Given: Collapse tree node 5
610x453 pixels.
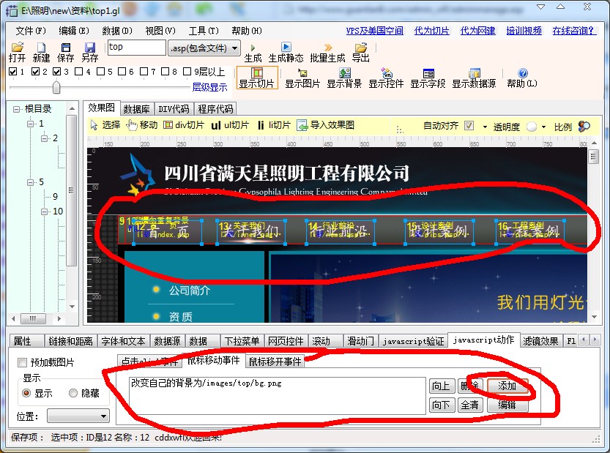Looking at the screenshot, I should (x=30, y=182).
